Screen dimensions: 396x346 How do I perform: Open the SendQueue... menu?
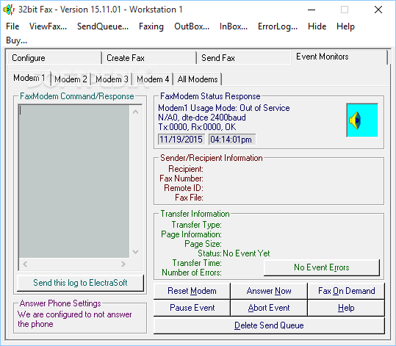click(x=103, y=26)
